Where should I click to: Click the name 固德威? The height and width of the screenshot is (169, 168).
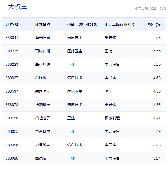coord(41,158)
